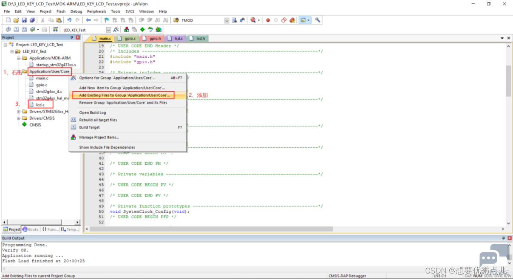Open Options for Target with the magic wand icon
Screen dimensions: 513x279
tap(116, 29)
